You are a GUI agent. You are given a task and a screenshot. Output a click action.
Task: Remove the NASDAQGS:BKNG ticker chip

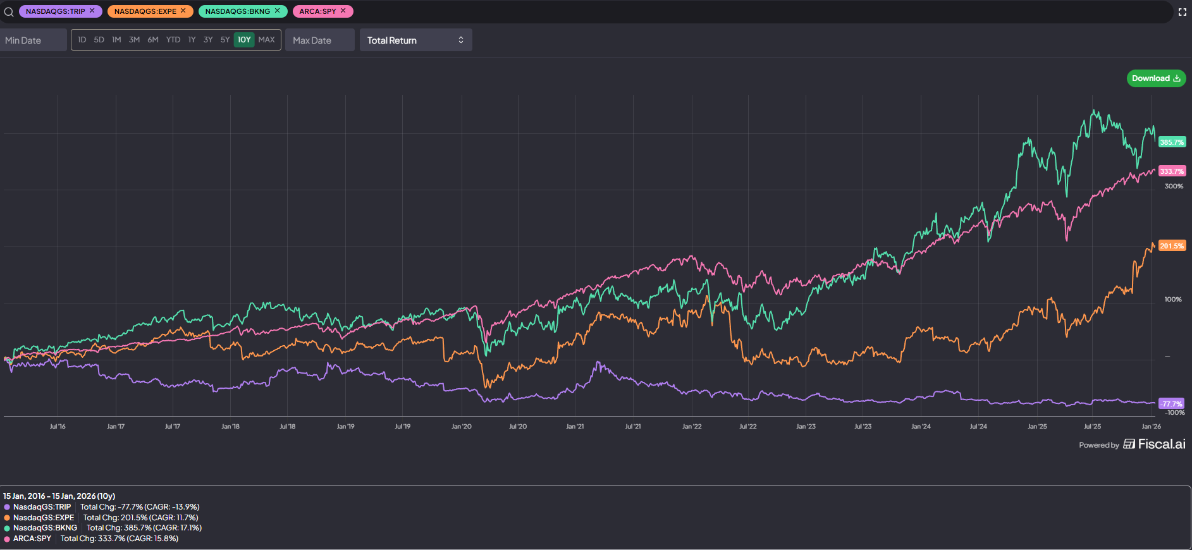coord(277,11)
